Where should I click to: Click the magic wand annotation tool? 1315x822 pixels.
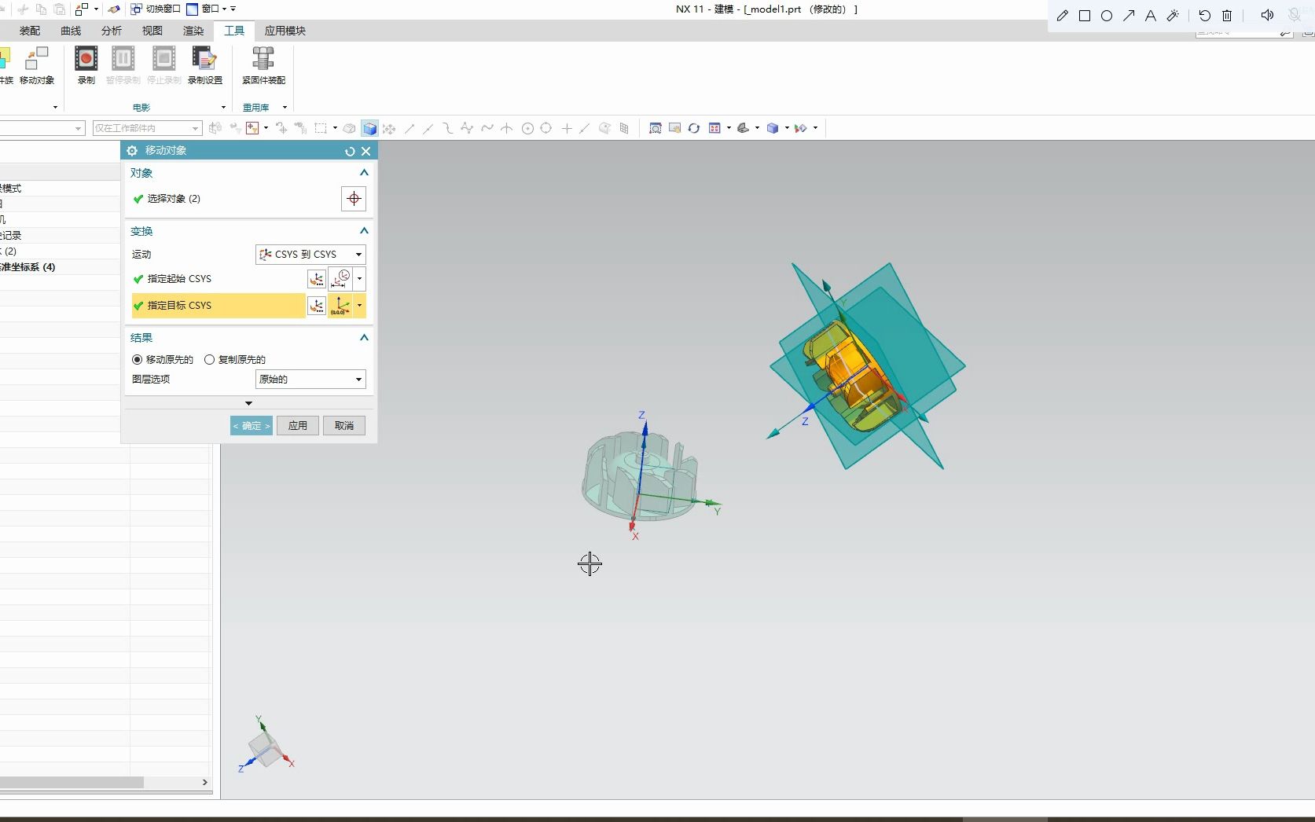[1173, 16]
